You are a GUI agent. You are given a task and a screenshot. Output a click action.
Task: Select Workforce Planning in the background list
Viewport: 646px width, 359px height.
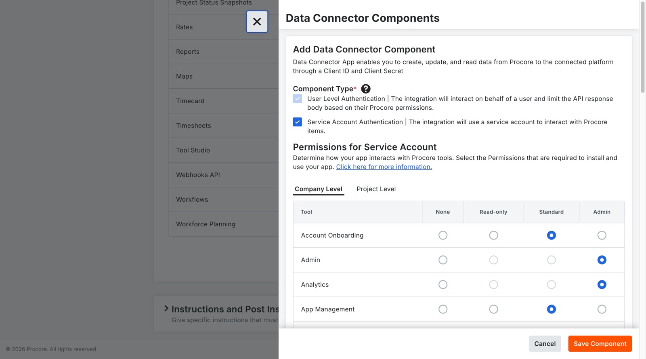223,224
